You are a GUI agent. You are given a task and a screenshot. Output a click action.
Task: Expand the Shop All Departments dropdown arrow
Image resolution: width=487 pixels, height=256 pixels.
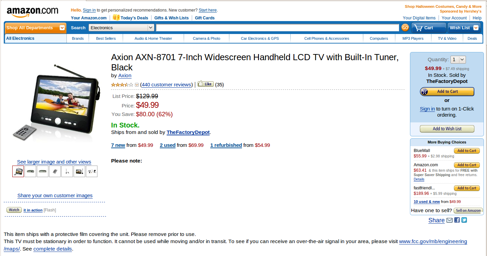[62, 28]
